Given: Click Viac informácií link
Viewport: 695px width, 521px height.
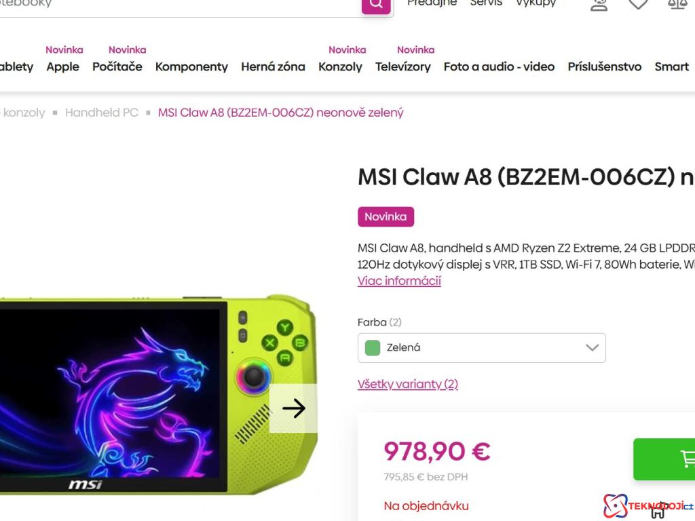Looking at the screenshot, I should (x=399, y=281).
